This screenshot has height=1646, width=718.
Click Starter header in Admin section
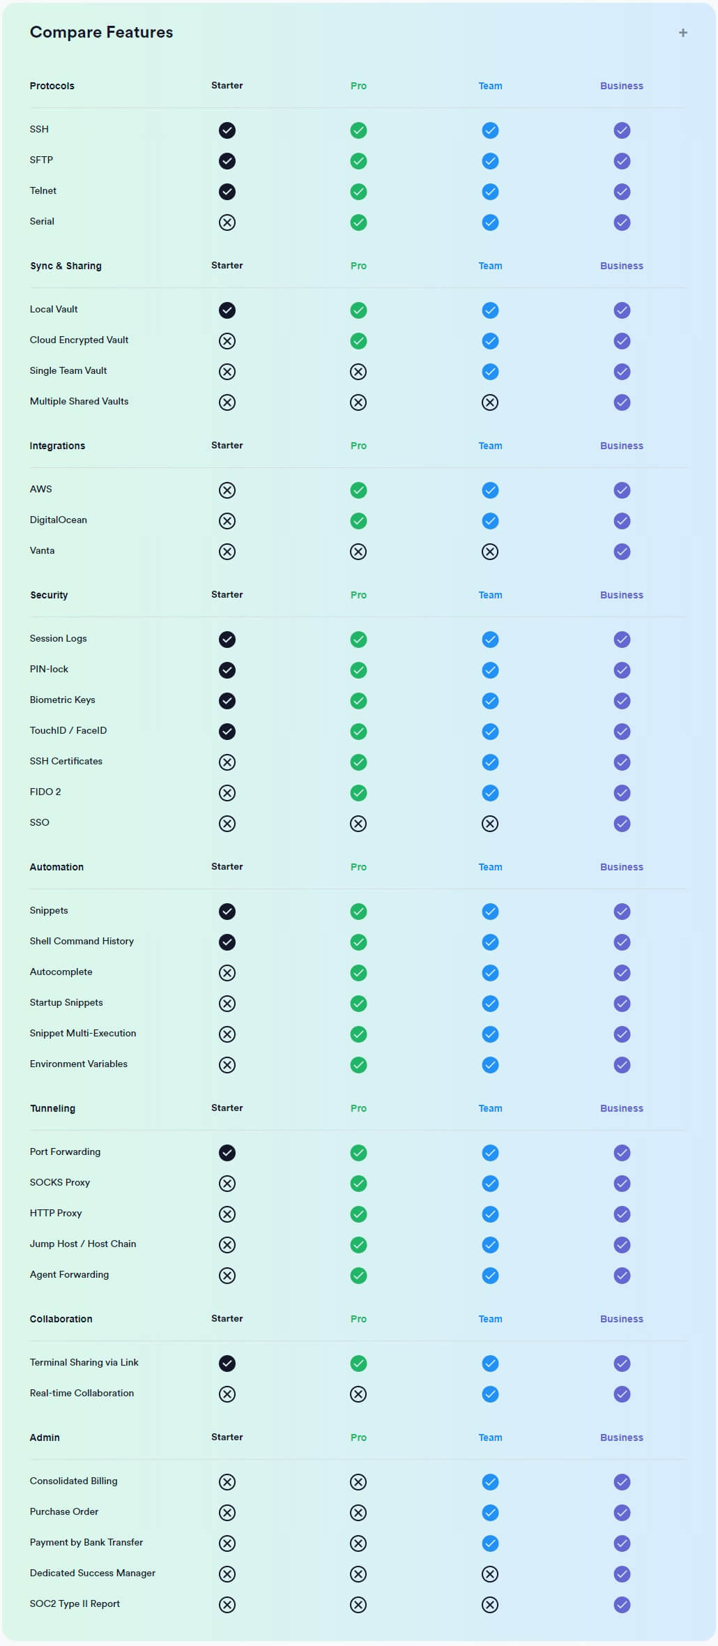[x=227, y=1437]
